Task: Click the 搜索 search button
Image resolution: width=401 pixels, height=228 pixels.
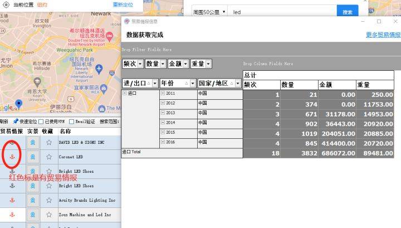Action: pos(347,12)
